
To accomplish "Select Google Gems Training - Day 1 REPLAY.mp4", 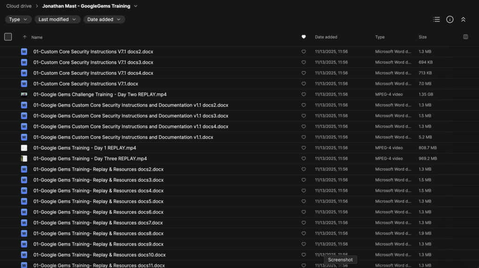I will pyautogui.click(x=85, y=148).
